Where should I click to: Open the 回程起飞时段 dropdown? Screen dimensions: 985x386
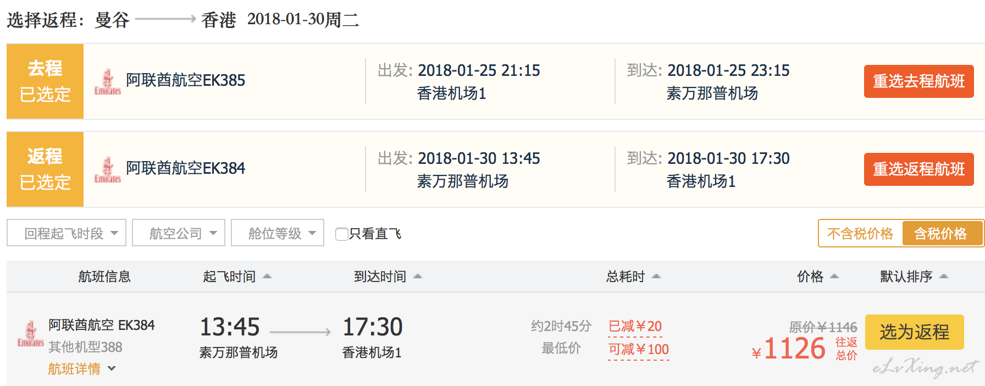67,233
